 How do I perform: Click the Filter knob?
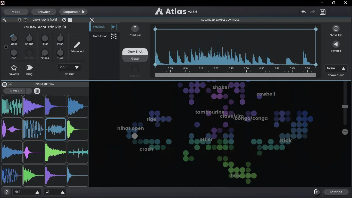pyautogui.click(x=45, y=38)
